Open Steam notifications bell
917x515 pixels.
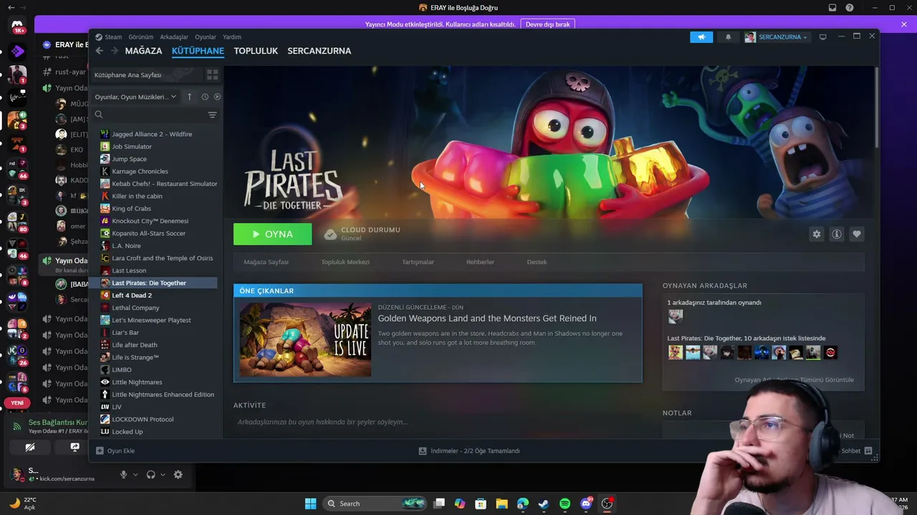[x=729, y=37]
